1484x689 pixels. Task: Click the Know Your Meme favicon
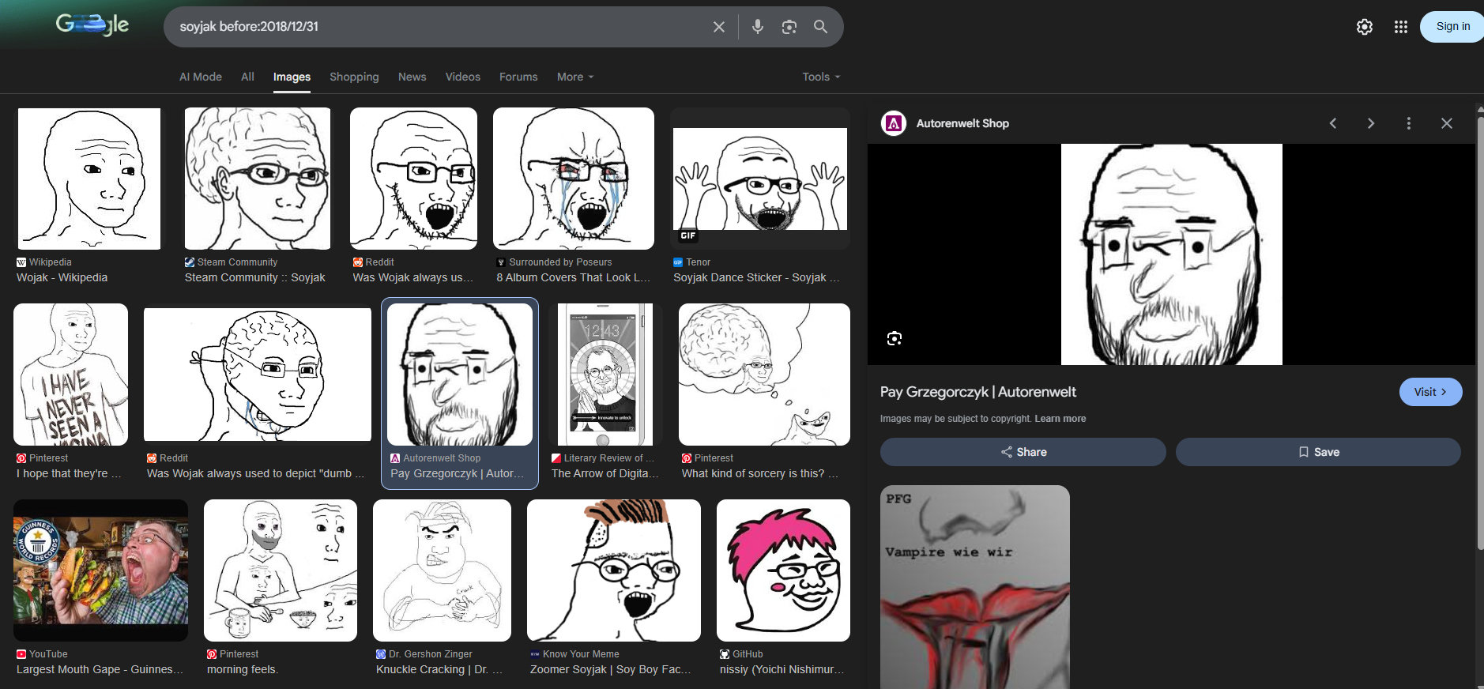pyautogui.click(x=535, y=654)
